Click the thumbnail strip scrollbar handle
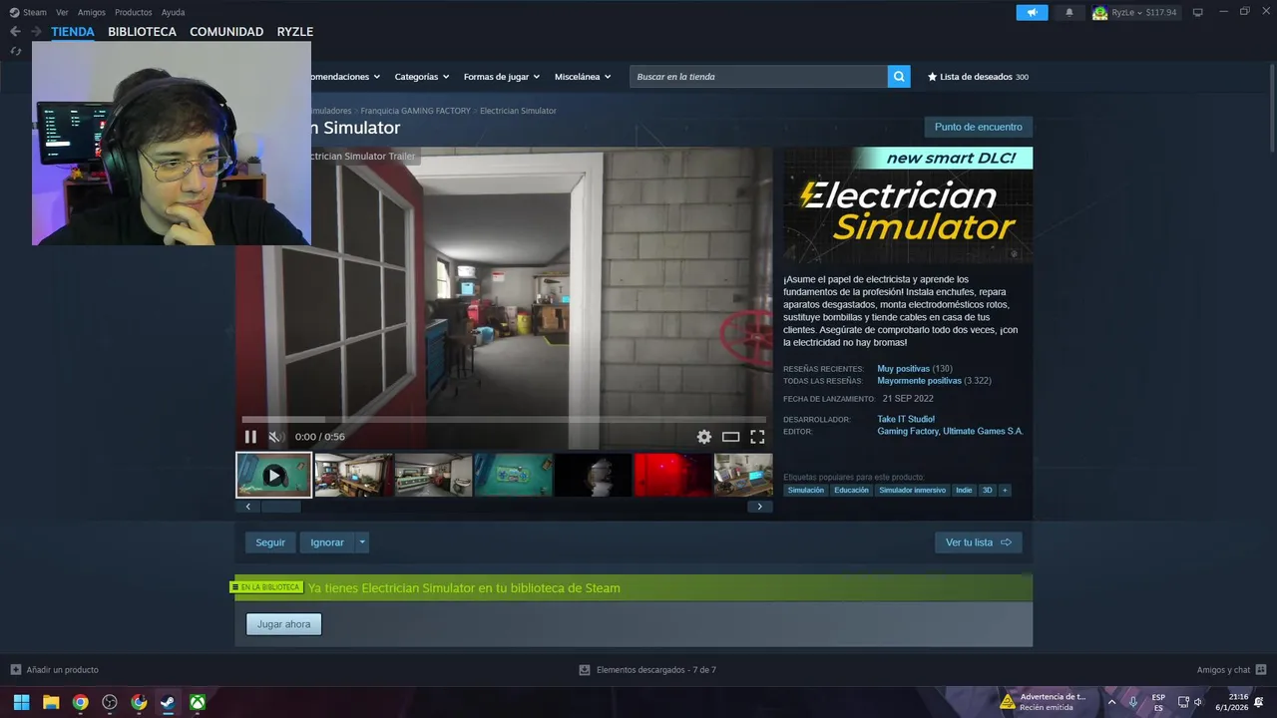The height and width of the screenshot is (718, 1277). (x=280, y=507)
